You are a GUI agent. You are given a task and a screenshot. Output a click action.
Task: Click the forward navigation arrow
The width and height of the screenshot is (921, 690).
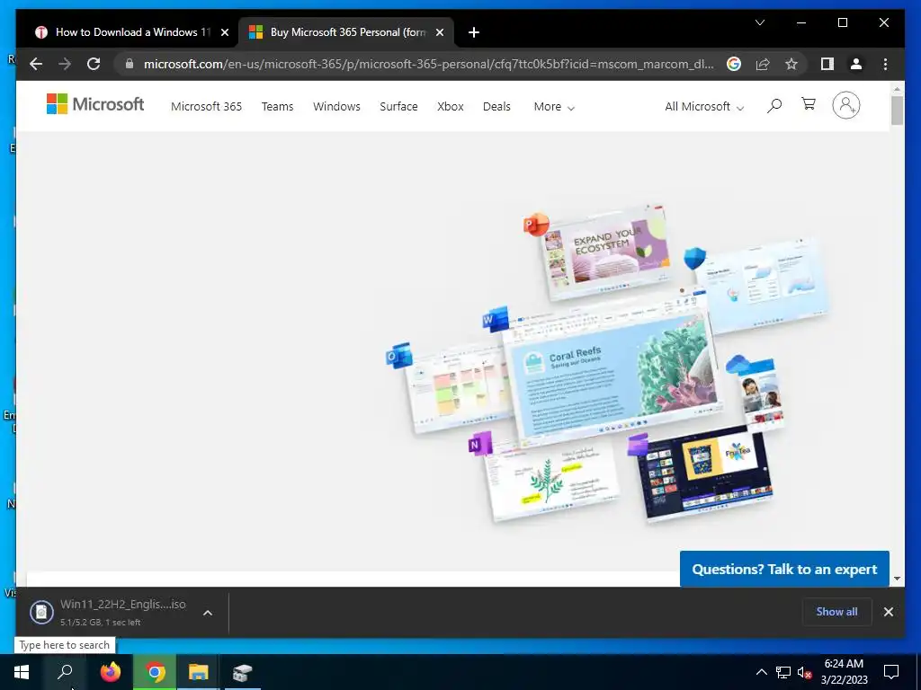tap(65, 64)
